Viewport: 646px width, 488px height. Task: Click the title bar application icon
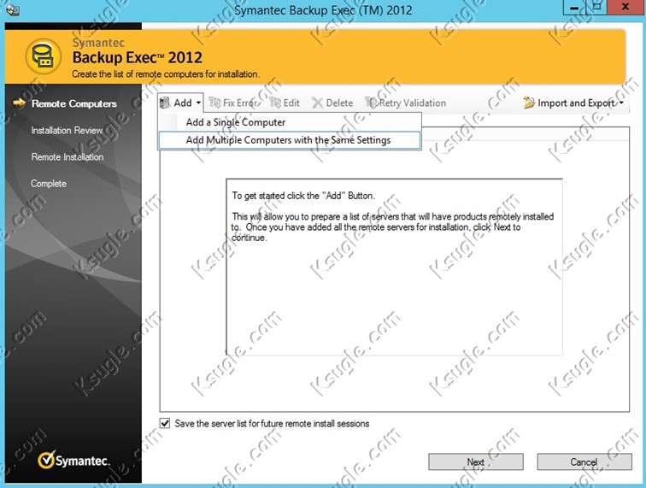click(x=12, y=10)
